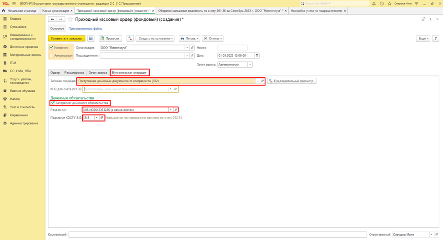Expand КПС для счета 201.35 dropdown
Image resolution: width=443 pixels, height=240 pixels.
click(x=171, y=89)
